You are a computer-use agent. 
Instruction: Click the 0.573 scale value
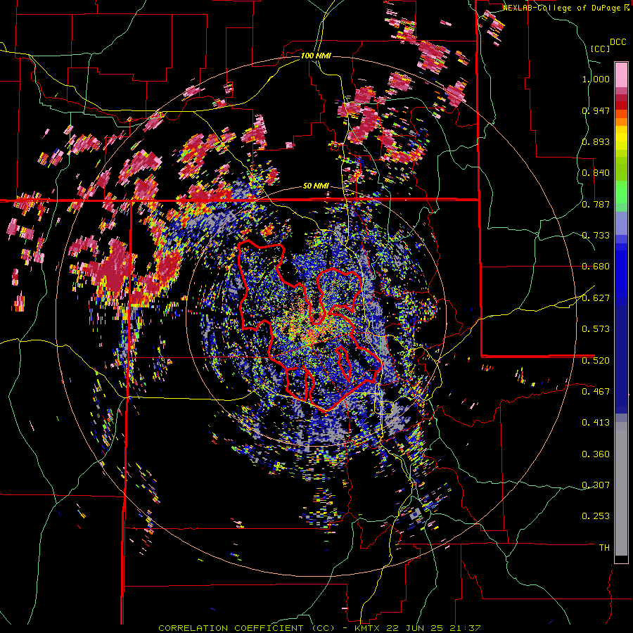click(596, 329)
